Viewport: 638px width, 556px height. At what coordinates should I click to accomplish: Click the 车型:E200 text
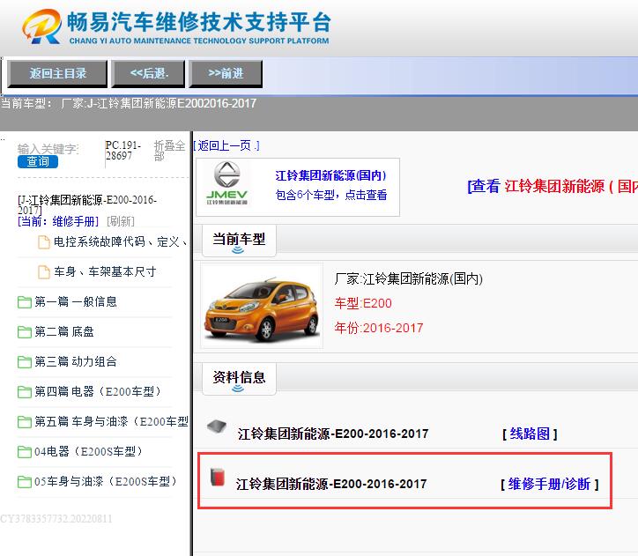click(363, 303)
